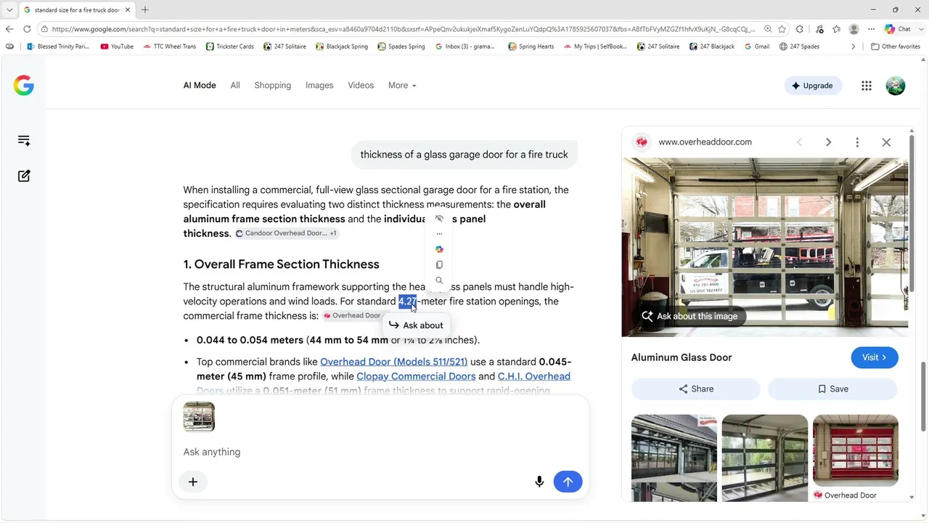
Task: Add attachment with plus button
Action: pyautogui.click(x=193, y=482)
